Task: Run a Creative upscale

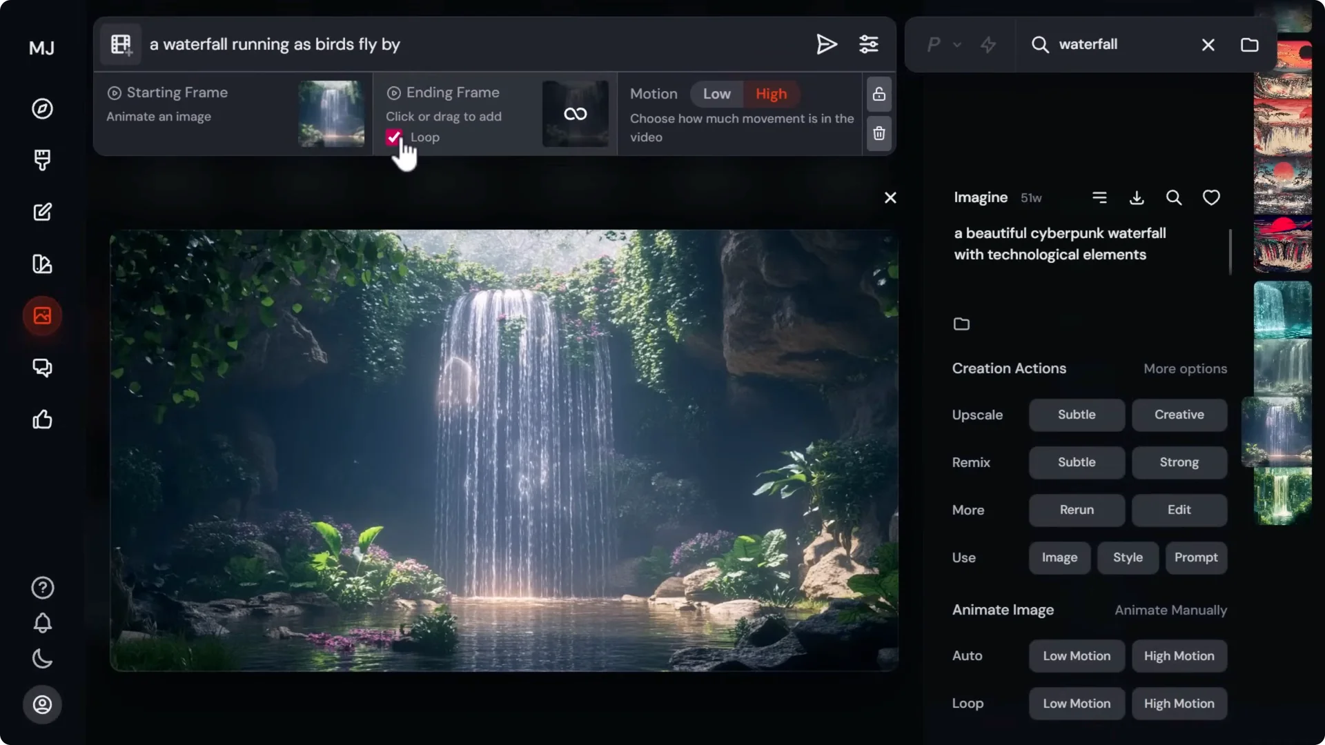Action: (1179, 415)
